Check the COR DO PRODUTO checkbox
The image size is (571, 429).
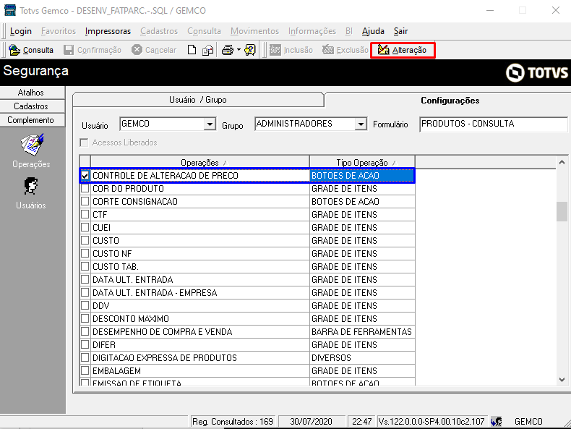tap(85, 188)
